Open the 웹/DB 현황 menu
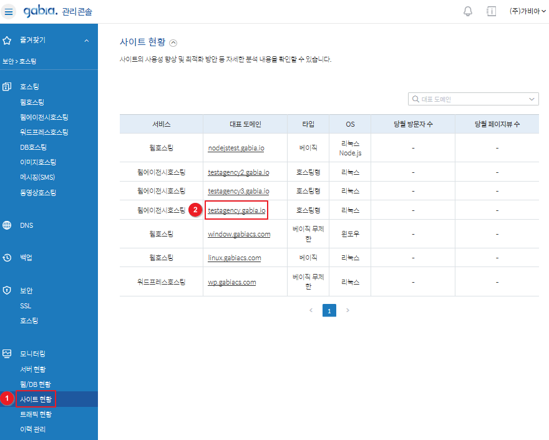 (36, 384)
